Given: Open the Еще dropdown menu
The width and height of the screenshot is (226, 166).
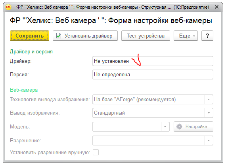Looking at the screenshot, I should point(186,36).
